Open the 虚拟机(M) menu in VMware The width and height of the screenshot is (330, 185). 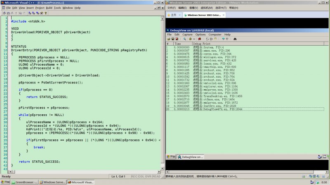pyautogui.click(x=207, y=8)
